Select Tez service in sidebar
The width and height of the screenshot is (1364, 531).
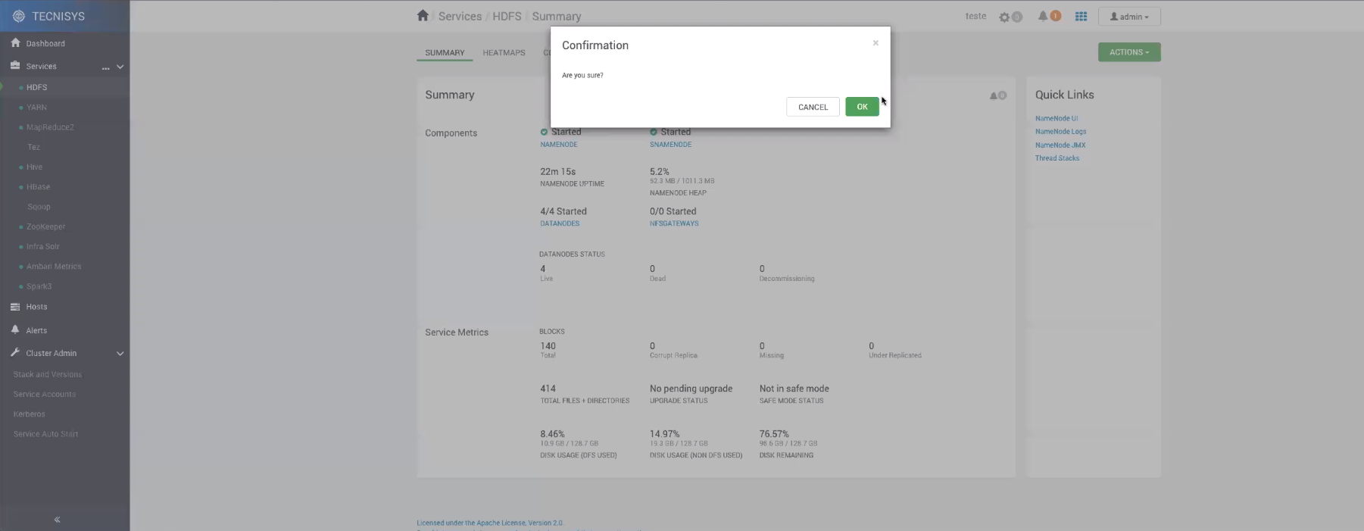pos(33,147)
